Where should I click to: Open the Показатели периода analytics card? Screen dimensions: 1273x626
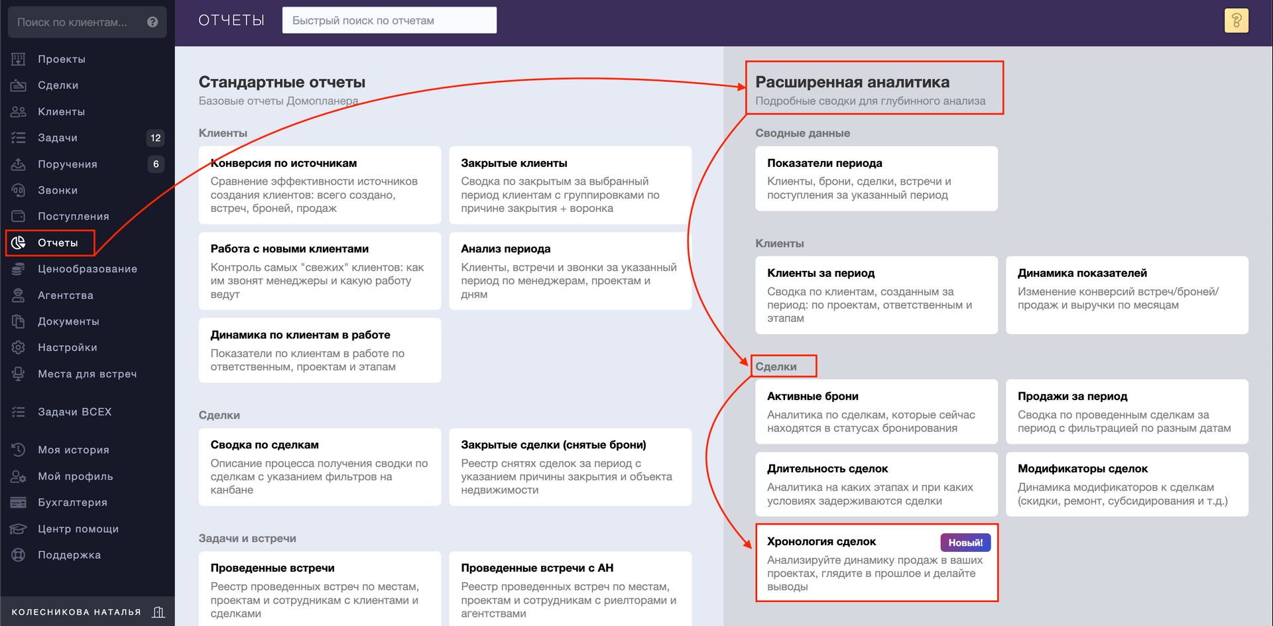(877, 178)
